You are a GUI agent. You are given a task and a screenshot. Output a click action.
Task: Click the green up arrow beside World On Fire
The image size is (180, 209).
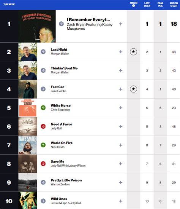coord(43,145)
